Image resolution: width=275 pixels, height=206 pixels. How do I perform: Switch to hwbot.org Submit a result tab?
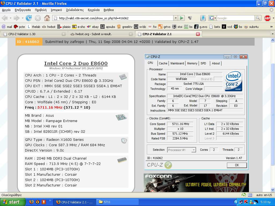[x=101, y=34]
